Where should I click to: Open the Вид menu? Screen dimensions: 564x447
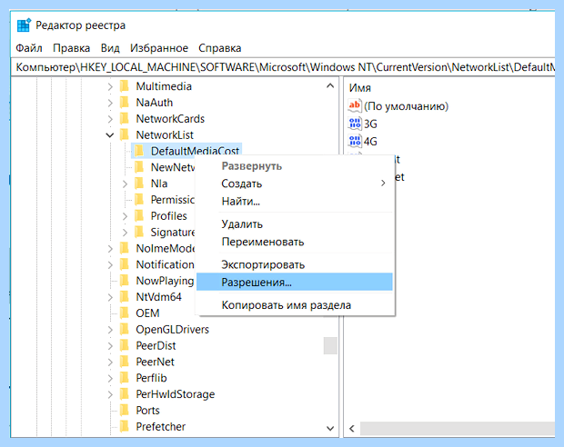coord(110,48)
